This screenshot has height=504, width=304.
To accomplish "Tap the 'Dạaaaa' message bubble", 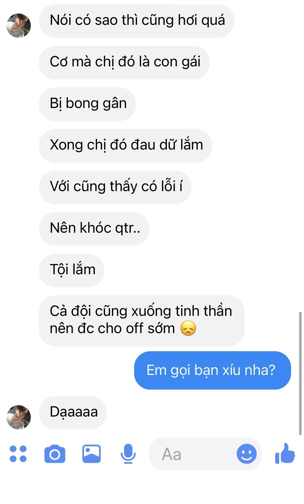I will point(73,412).
